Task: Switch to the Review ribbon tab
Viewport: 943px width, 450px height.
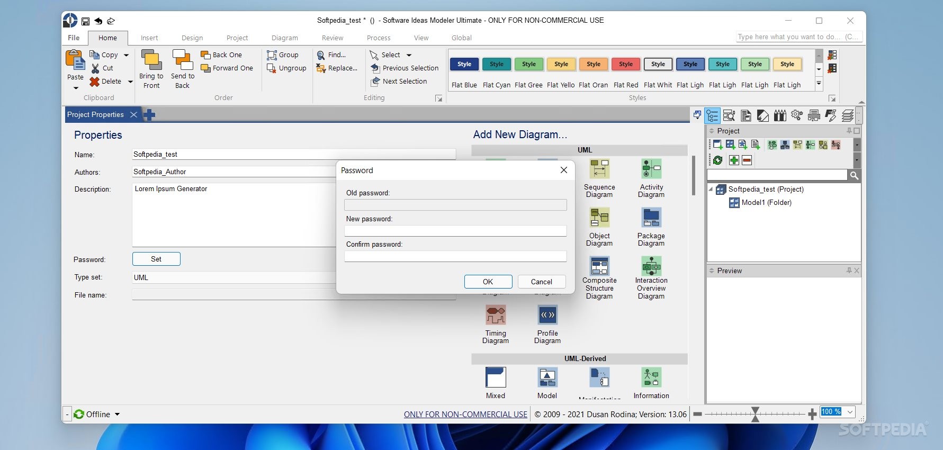Action: pyautogui.click(x=333, y=38)
